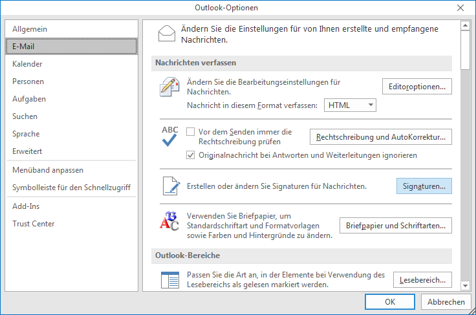Click the scrollbar down arrow
476x315 pixels.
pyautogui.click(x=465, y=285)
